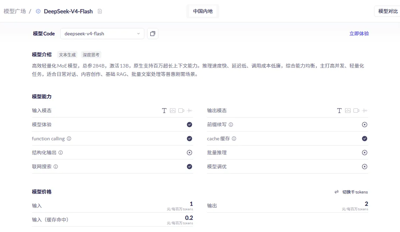Viewport: 400px width, 232px height.
Task: Copy the model code with copy icon
Action: pyautogui.click(x=153, y=34)
